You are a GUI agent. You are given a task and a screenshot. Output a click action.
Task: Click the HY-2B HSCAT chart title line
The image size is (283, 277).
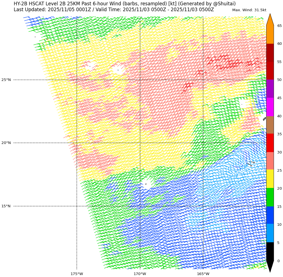click(125, 4)
